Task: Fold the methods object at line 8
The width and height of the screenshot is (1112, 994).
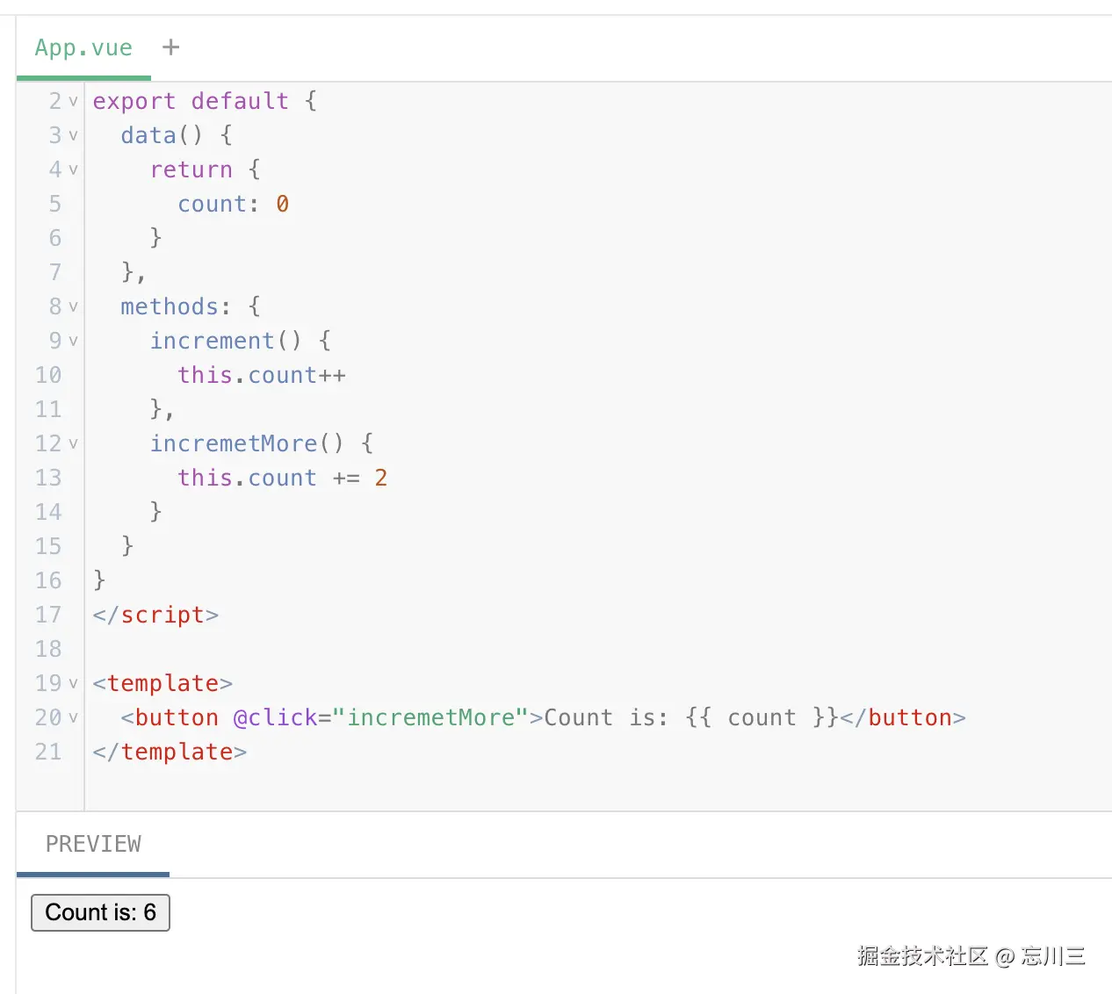Action: [x=73, y=307]
